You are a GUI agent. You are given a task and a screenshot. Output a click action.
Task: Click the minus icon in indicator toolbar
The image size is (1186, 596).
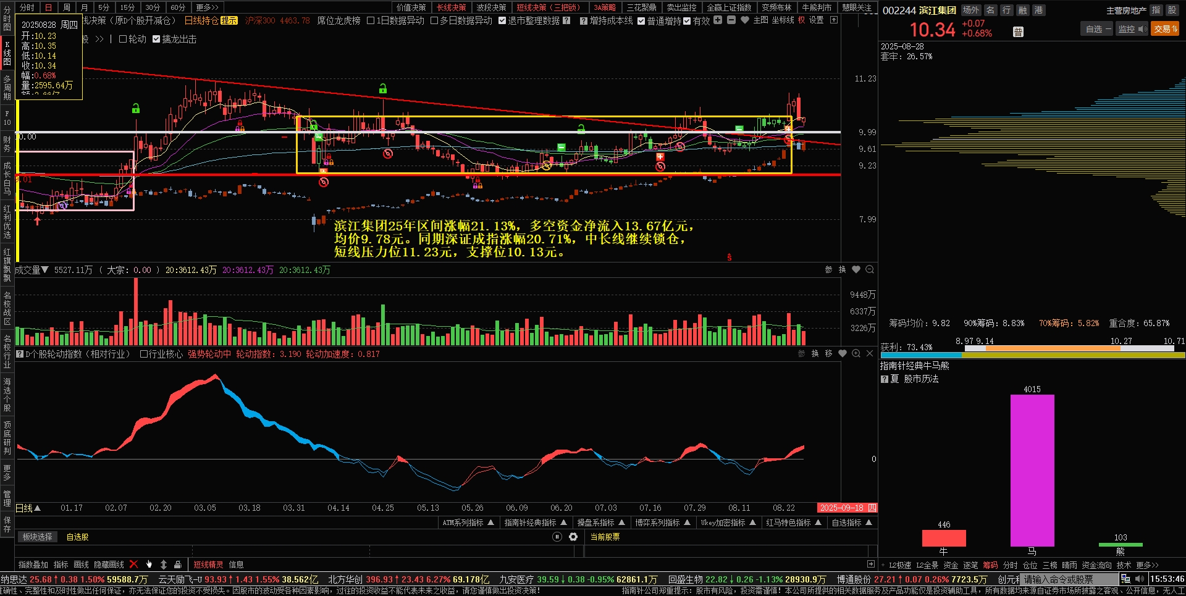point(731,20)
